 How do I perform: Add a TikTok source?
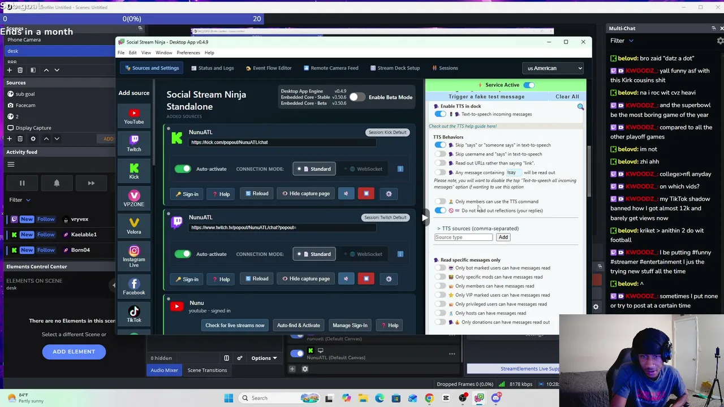pyautogui.click(x=134, y=315)
